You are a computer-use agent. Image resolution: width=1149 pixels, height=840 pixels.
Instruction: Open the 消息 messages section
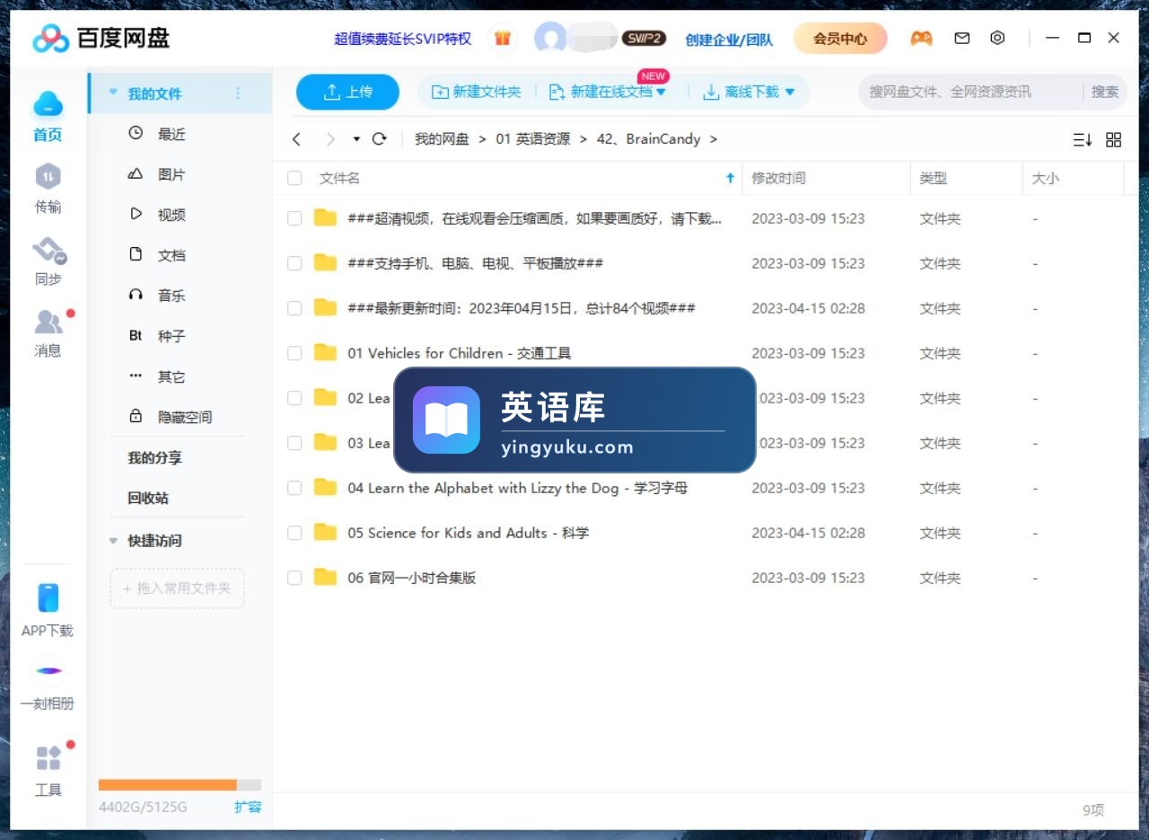point(49,322)
